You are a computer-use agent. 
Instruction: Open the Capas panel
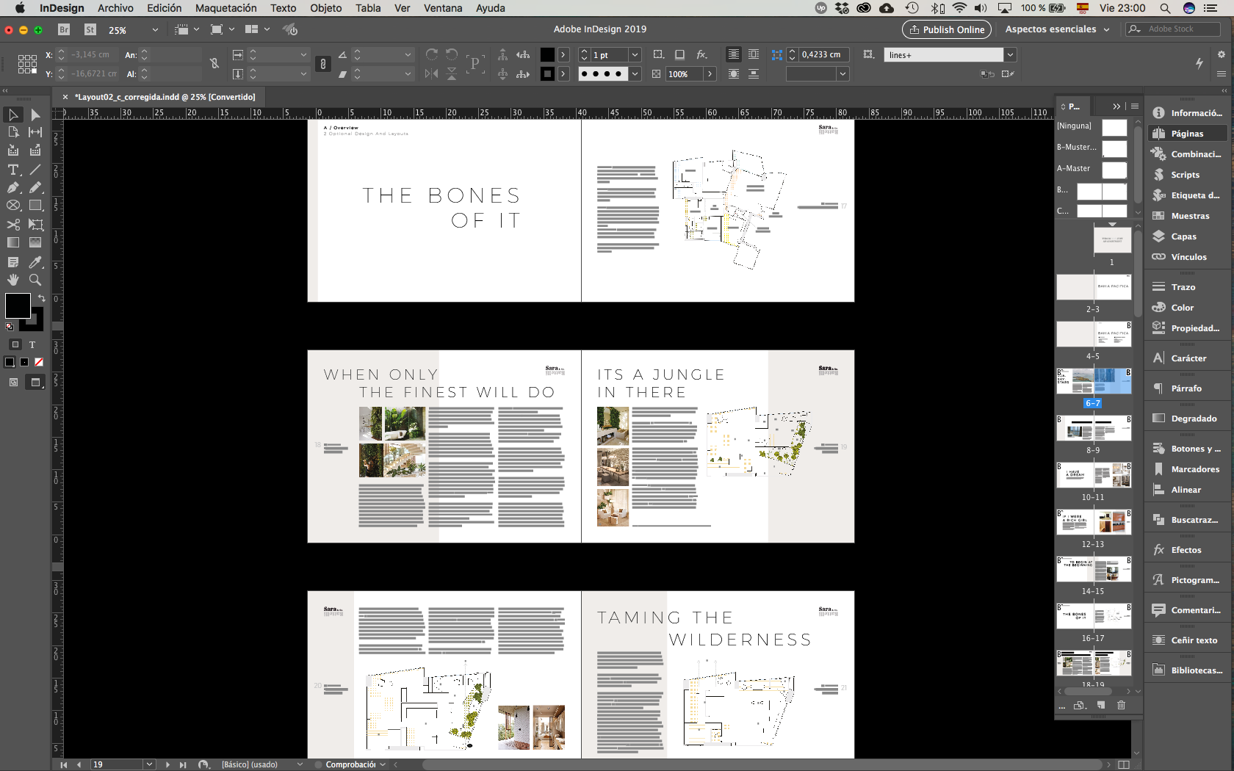1183,236
